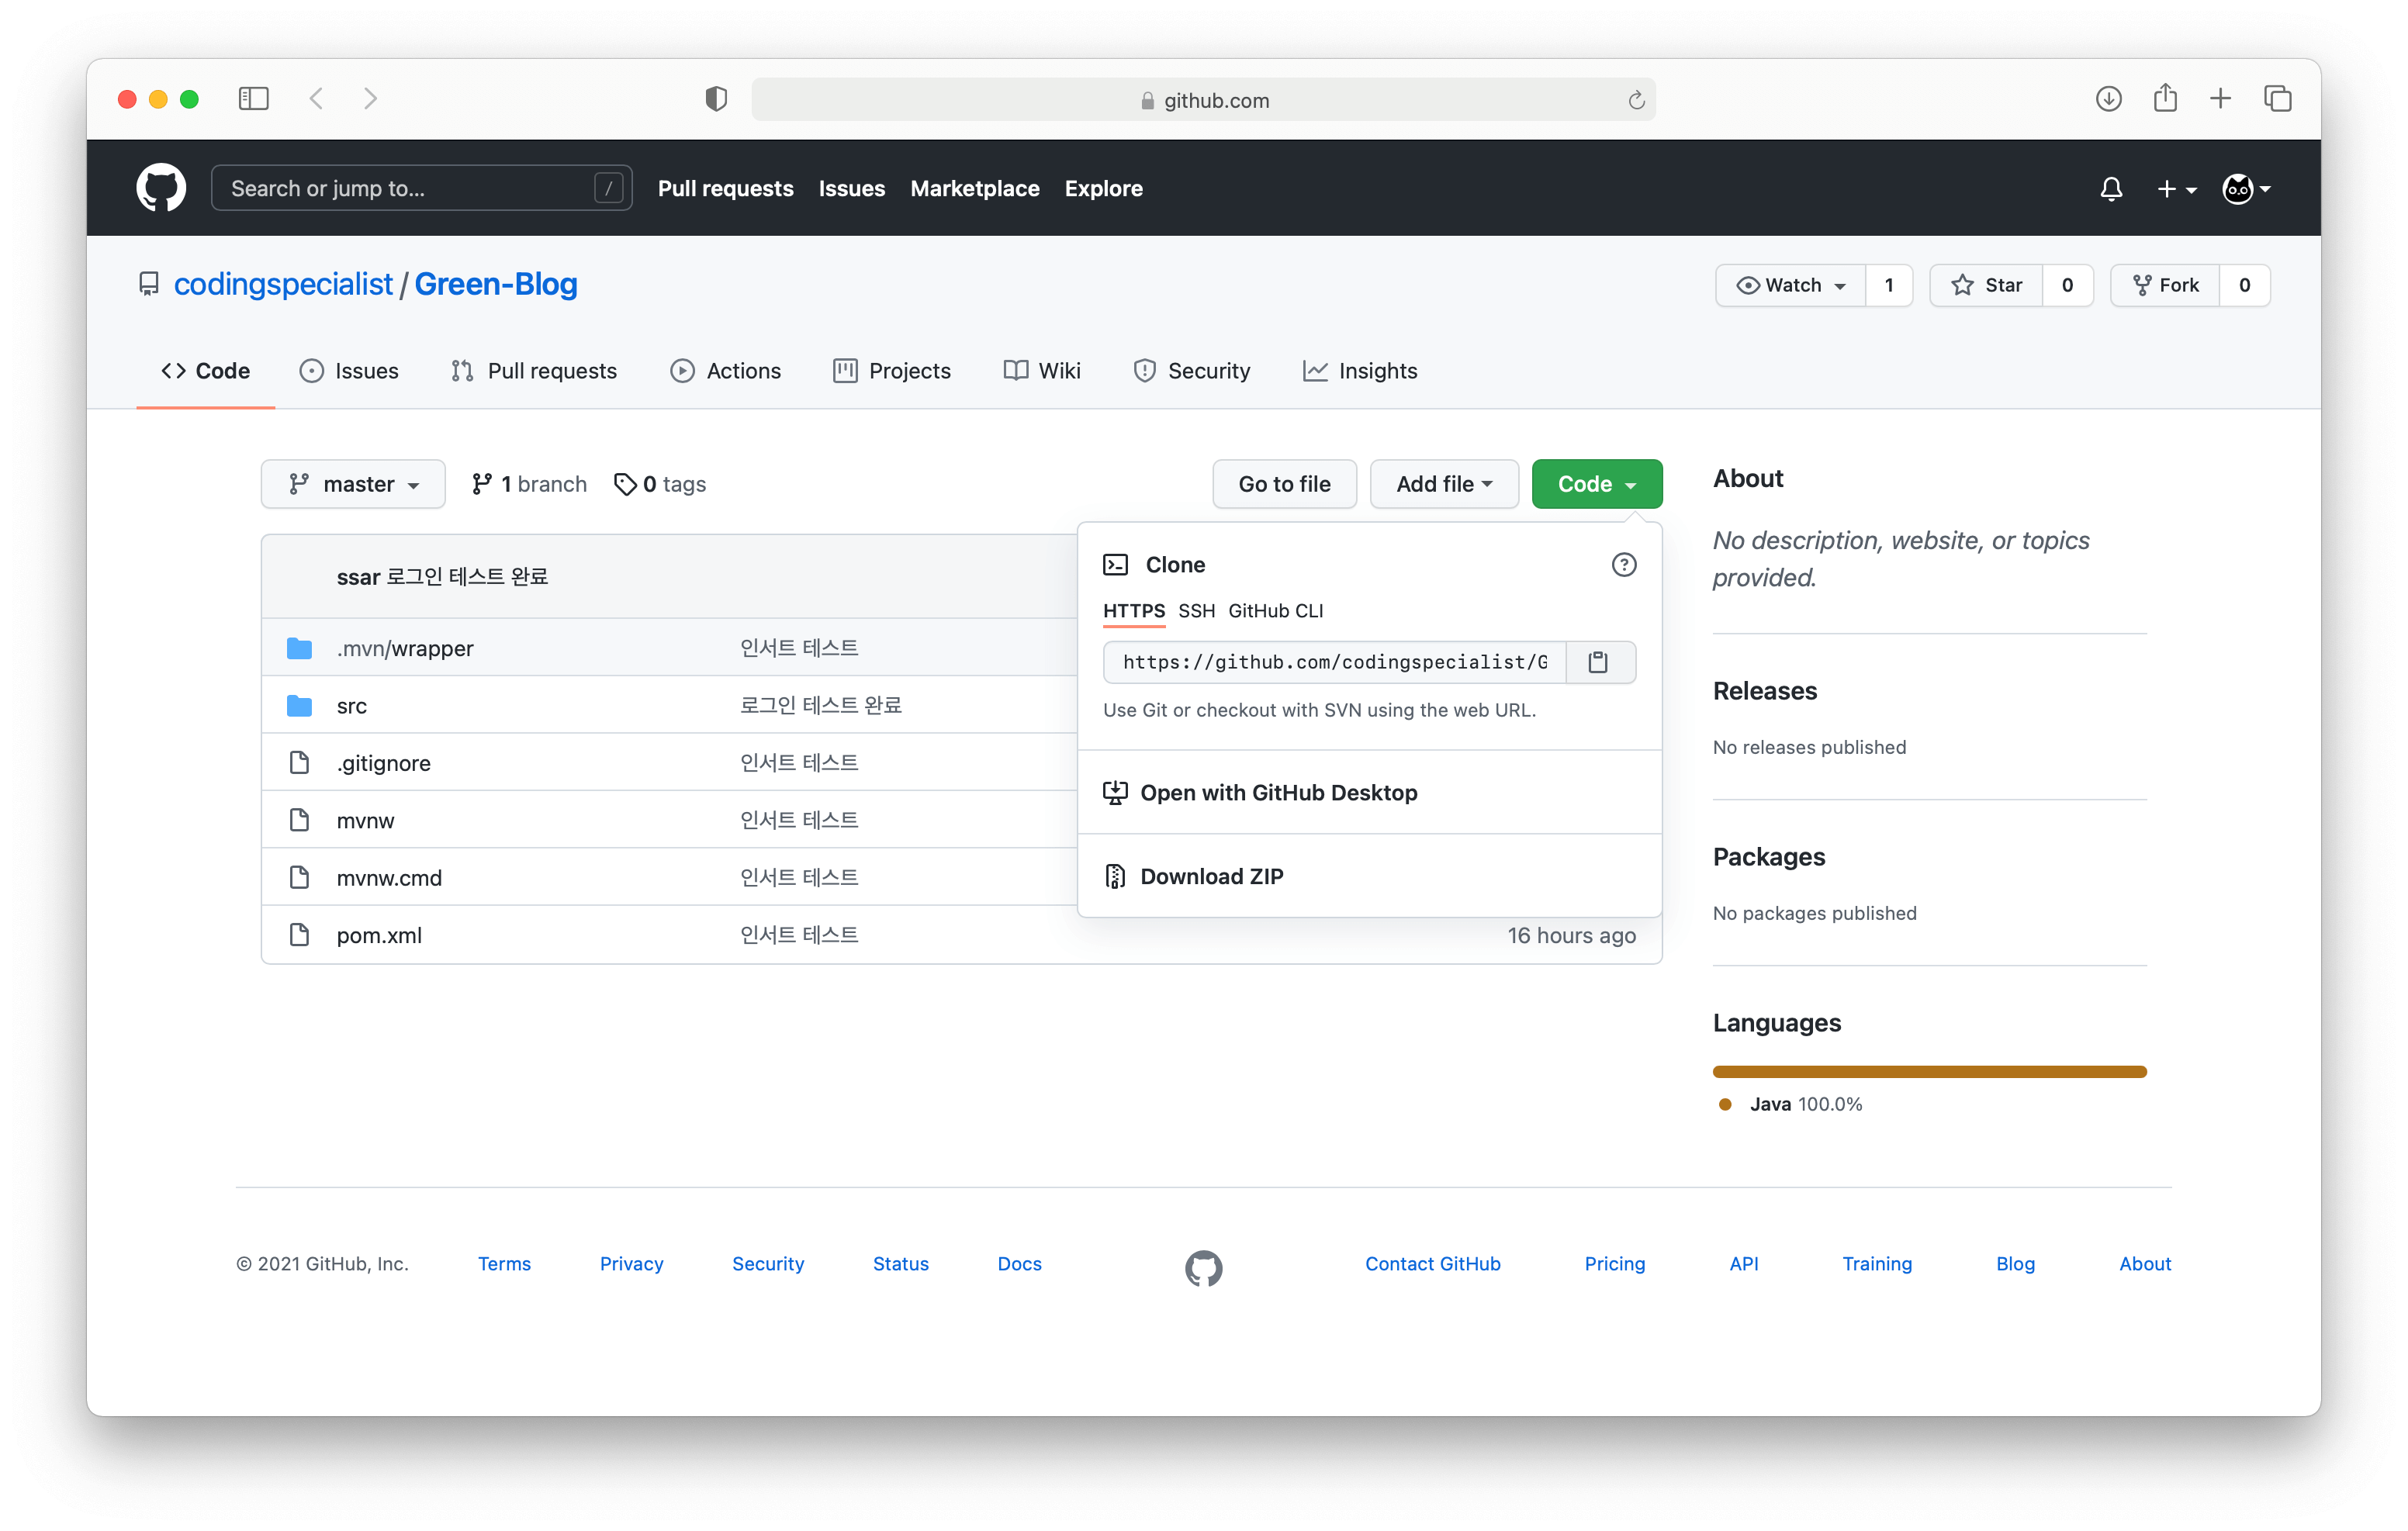
Task: Open the user avatar menu
Action: [2246, 188]
